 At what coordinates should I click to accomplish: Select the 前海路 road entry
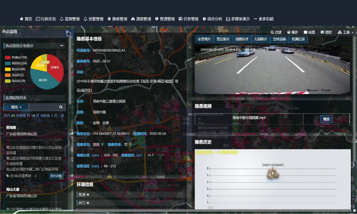[x=11, y=128]
